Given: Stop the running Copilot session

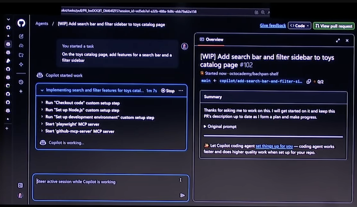Looking at the screenshot, I should click(168, 91).
